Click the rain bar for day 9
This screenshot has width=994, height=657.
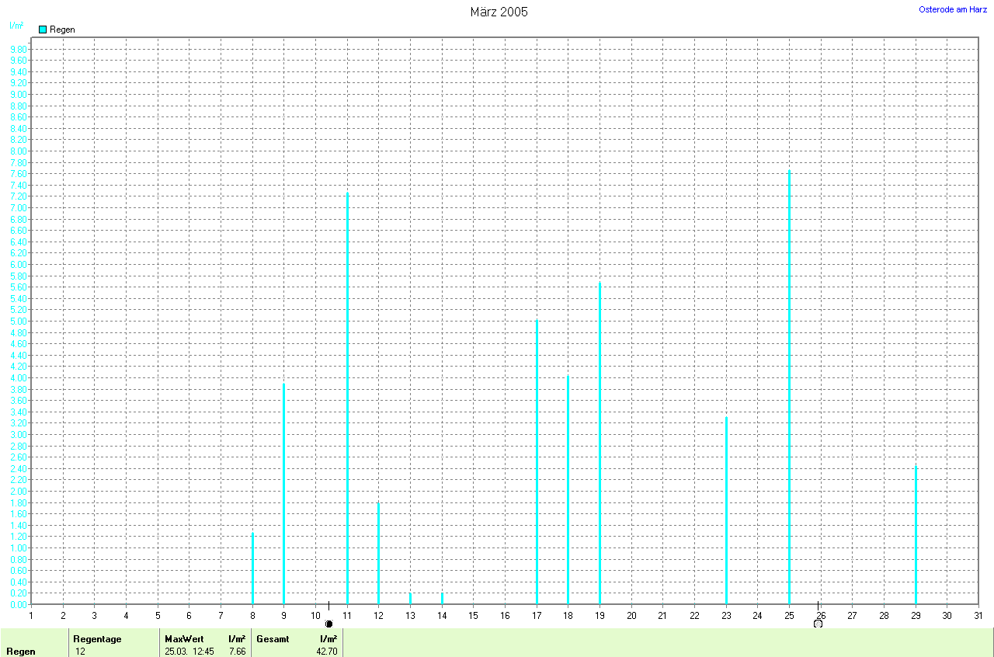click(283, 493)
